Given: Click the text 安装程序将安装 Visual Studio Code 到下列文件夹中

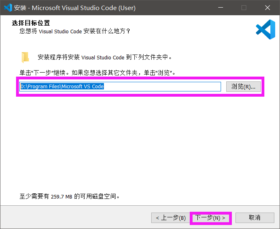Looking at the screenshot, I should [x=105, y=57].
